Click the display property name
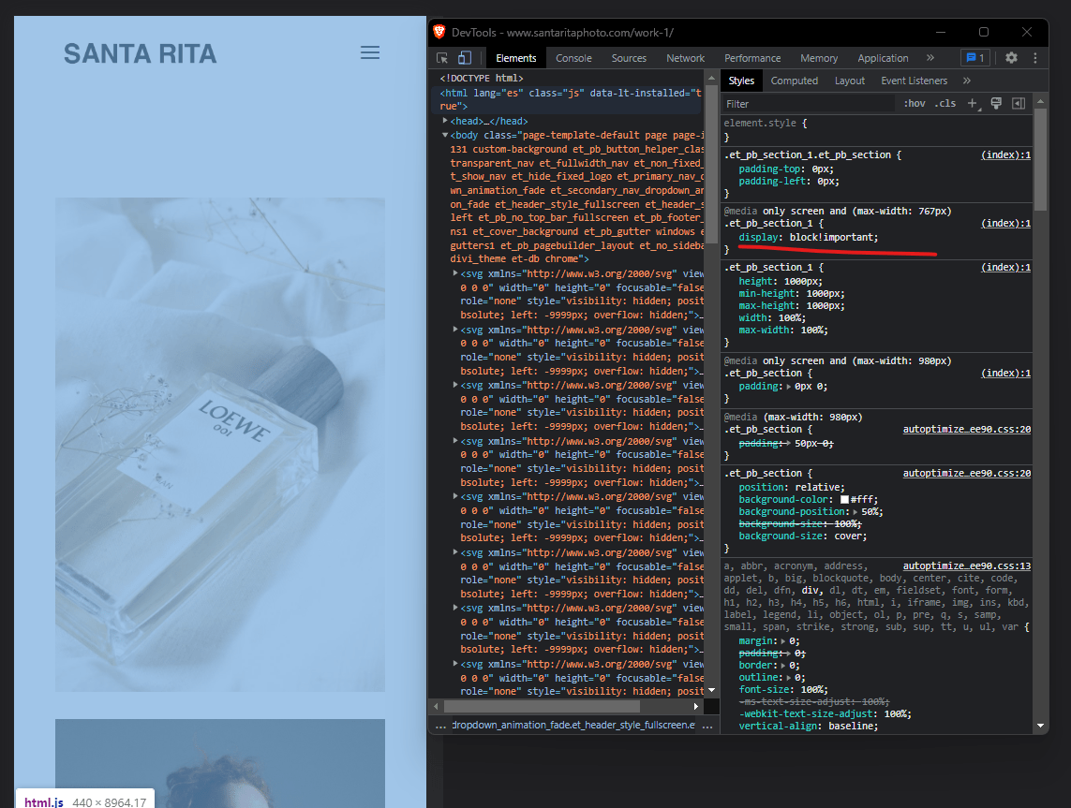 (x=758, y=238)
